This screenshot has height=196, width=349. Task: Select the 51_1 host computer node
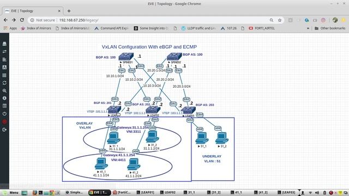coord(202,138)
